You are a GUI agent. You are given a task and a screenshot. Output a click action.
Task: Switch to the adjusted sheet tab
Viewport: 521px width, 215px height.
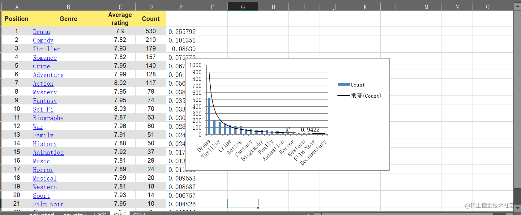click(x=42, y=213)
